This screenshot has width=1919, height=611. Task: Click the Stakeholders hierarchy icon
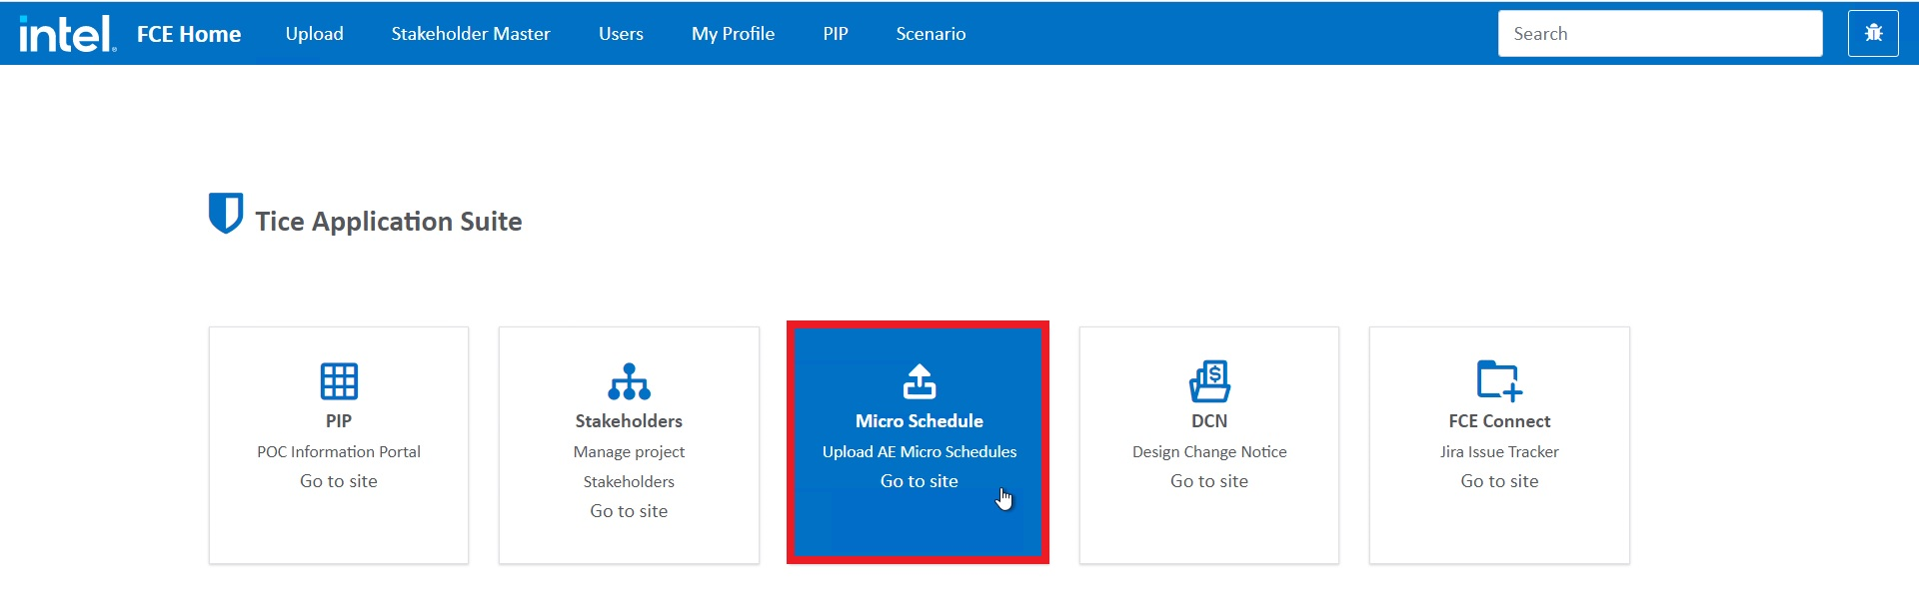point(629,380)
